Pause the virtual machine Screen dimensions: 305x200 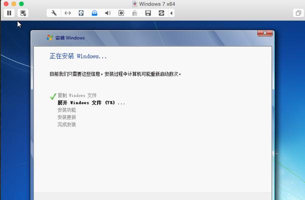click(x=9, y=13)
